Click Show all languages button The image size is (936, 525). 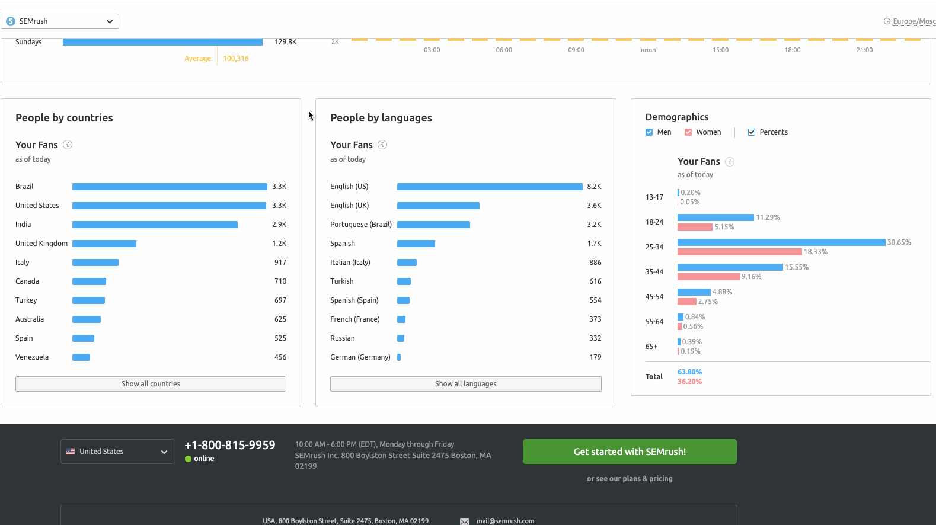pos(465,384)
